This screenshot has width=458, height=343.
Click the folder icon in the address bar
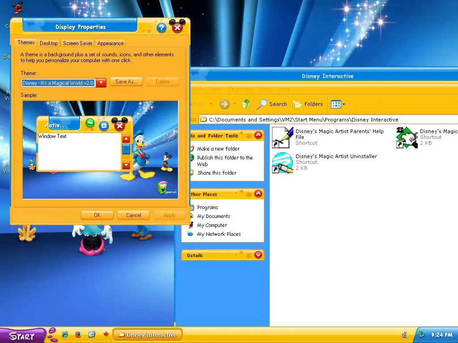click(204, 119)
